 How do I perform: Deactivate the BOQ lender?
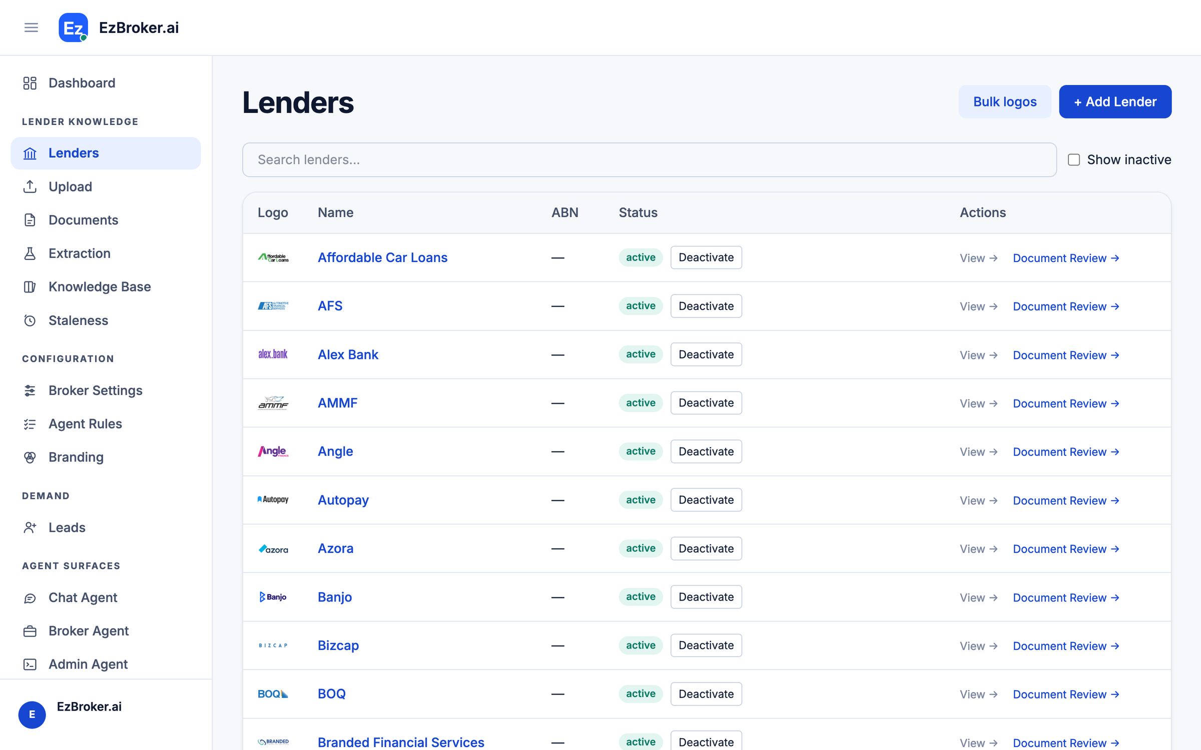pos(706,694)
